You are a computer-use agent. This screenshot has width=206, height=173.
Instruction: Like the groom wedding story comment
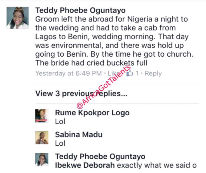pos(114,73)
